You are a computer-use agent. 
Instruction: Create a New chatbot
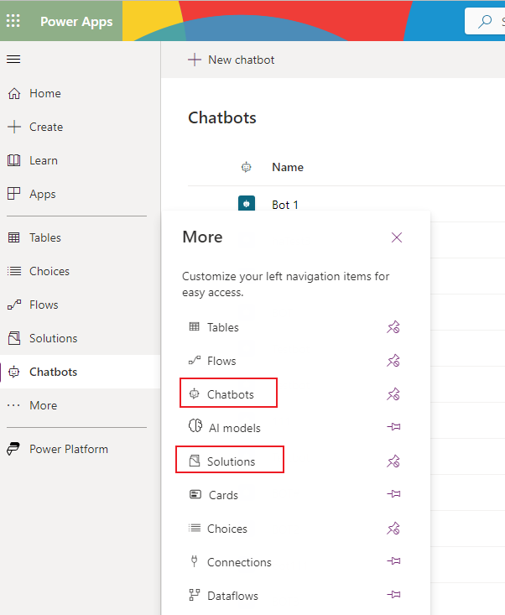[232, 60]
